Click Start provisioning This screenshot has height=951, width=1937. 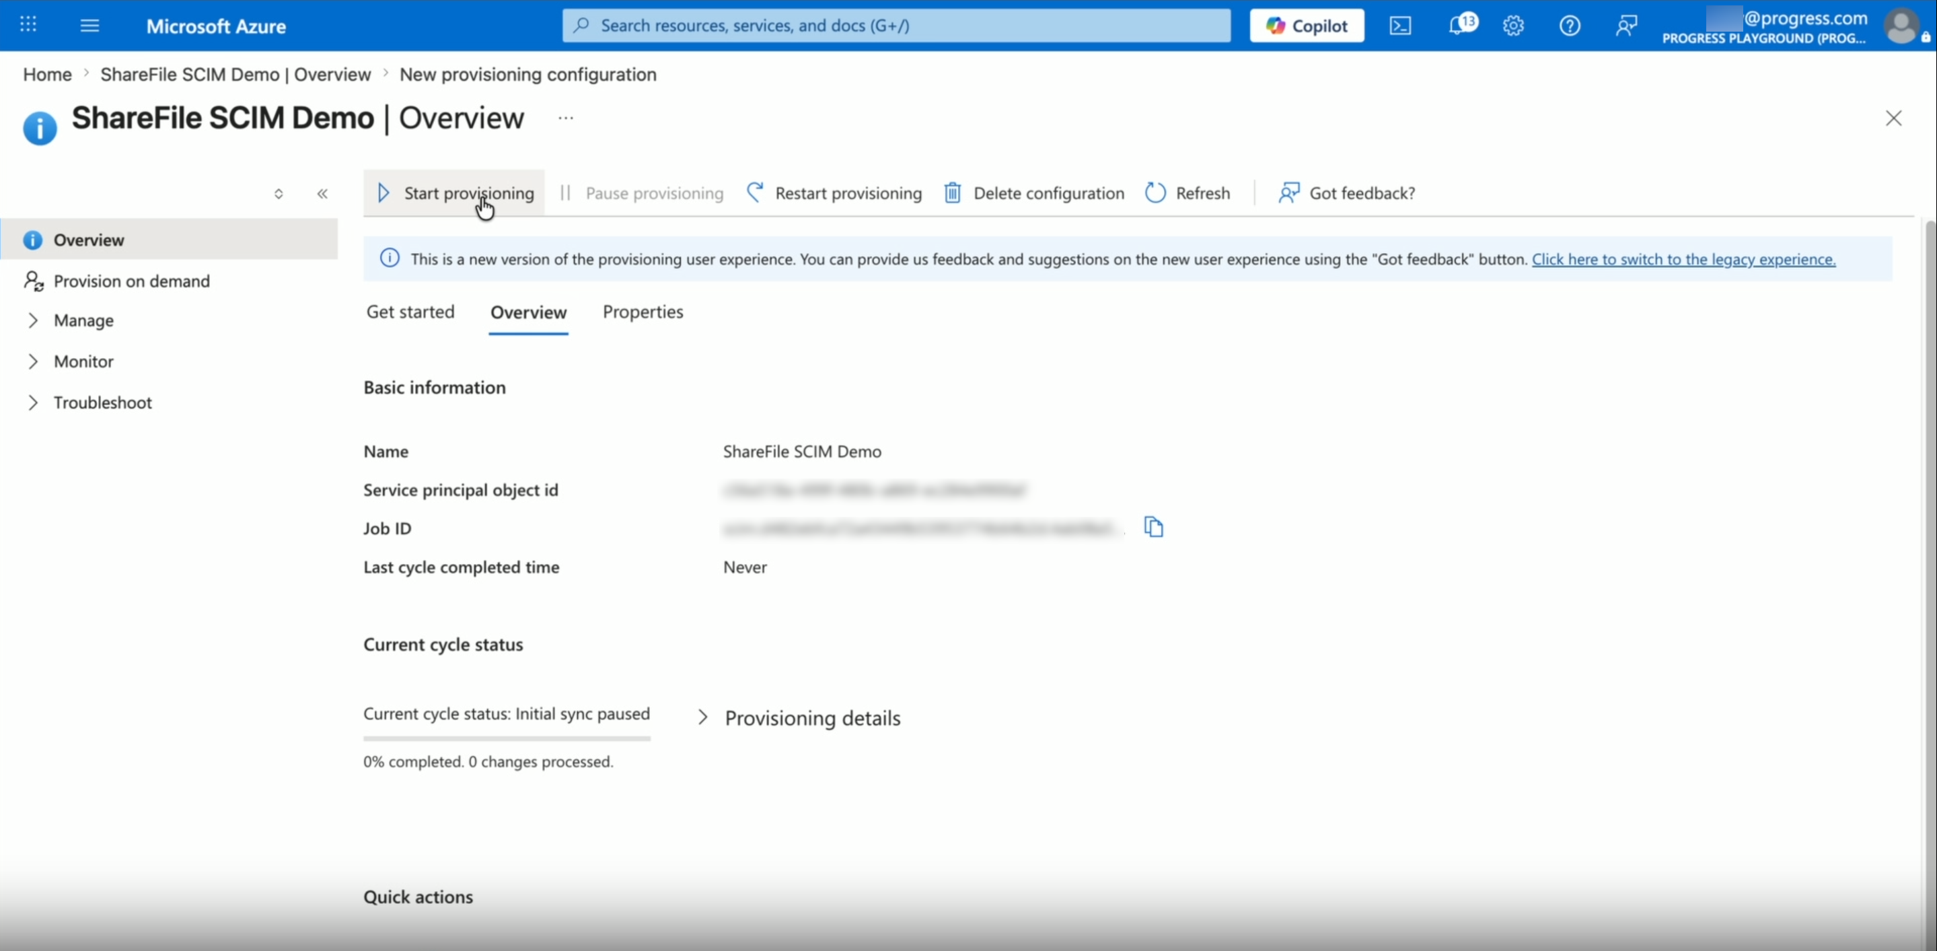coord(455,193)
